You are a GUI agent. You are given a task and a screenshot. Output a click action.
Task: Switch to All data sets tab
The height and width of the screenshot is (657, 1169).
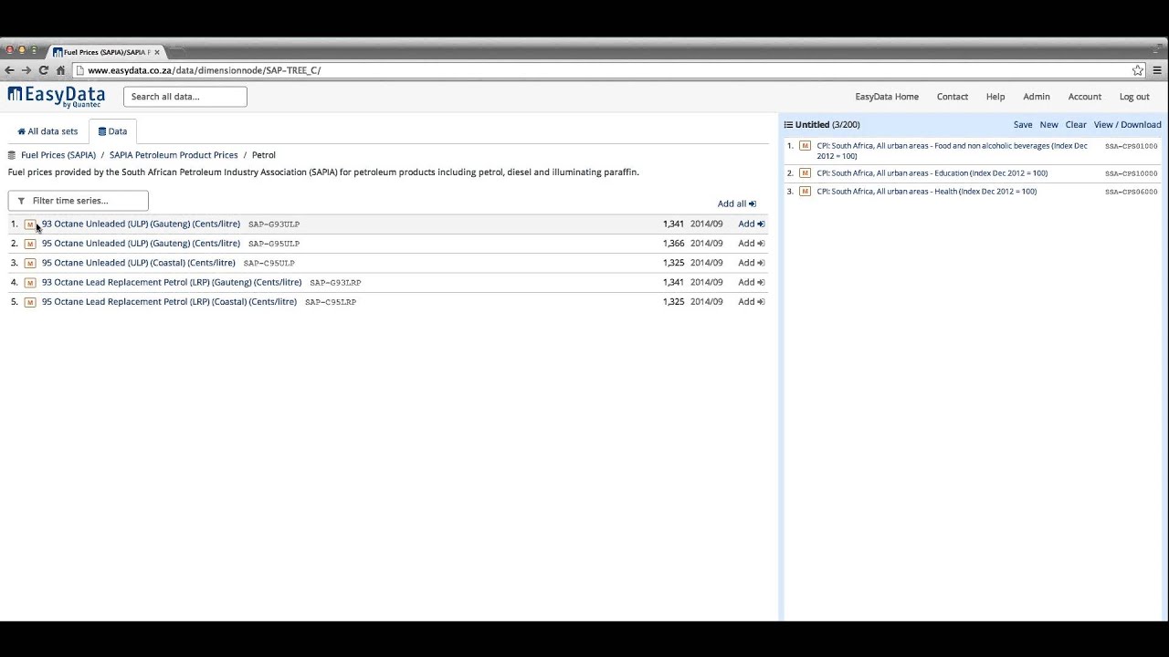pos(47,131)
